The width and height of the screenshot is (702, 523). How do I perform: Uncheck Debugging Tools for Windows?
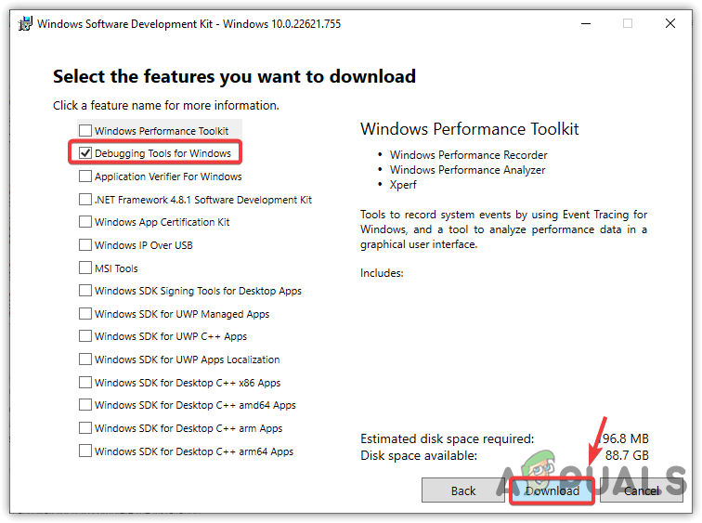[x=86, y=153]
